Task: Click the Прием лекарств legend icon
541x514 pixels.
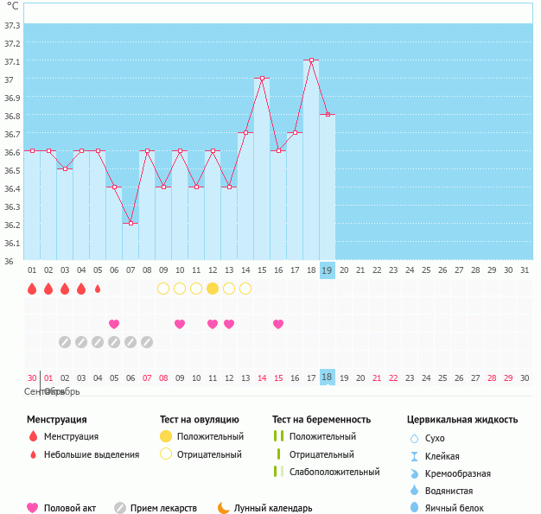Action: pyautogui.click(x=120, y=508)
